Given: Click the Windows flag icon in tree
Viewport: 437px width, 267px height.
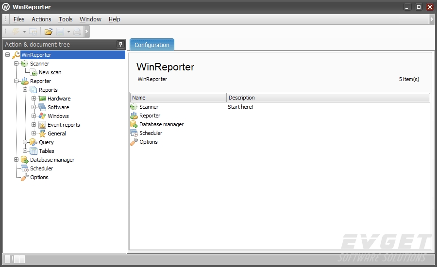Looking at the screenshot, I should pyautogui.click(x=42, y=116).
